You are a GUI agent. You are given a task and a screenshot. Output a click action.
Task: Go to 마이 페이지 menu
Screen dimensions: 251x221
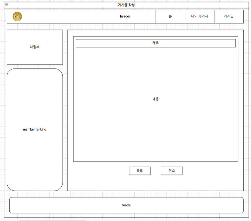[199, 16]
